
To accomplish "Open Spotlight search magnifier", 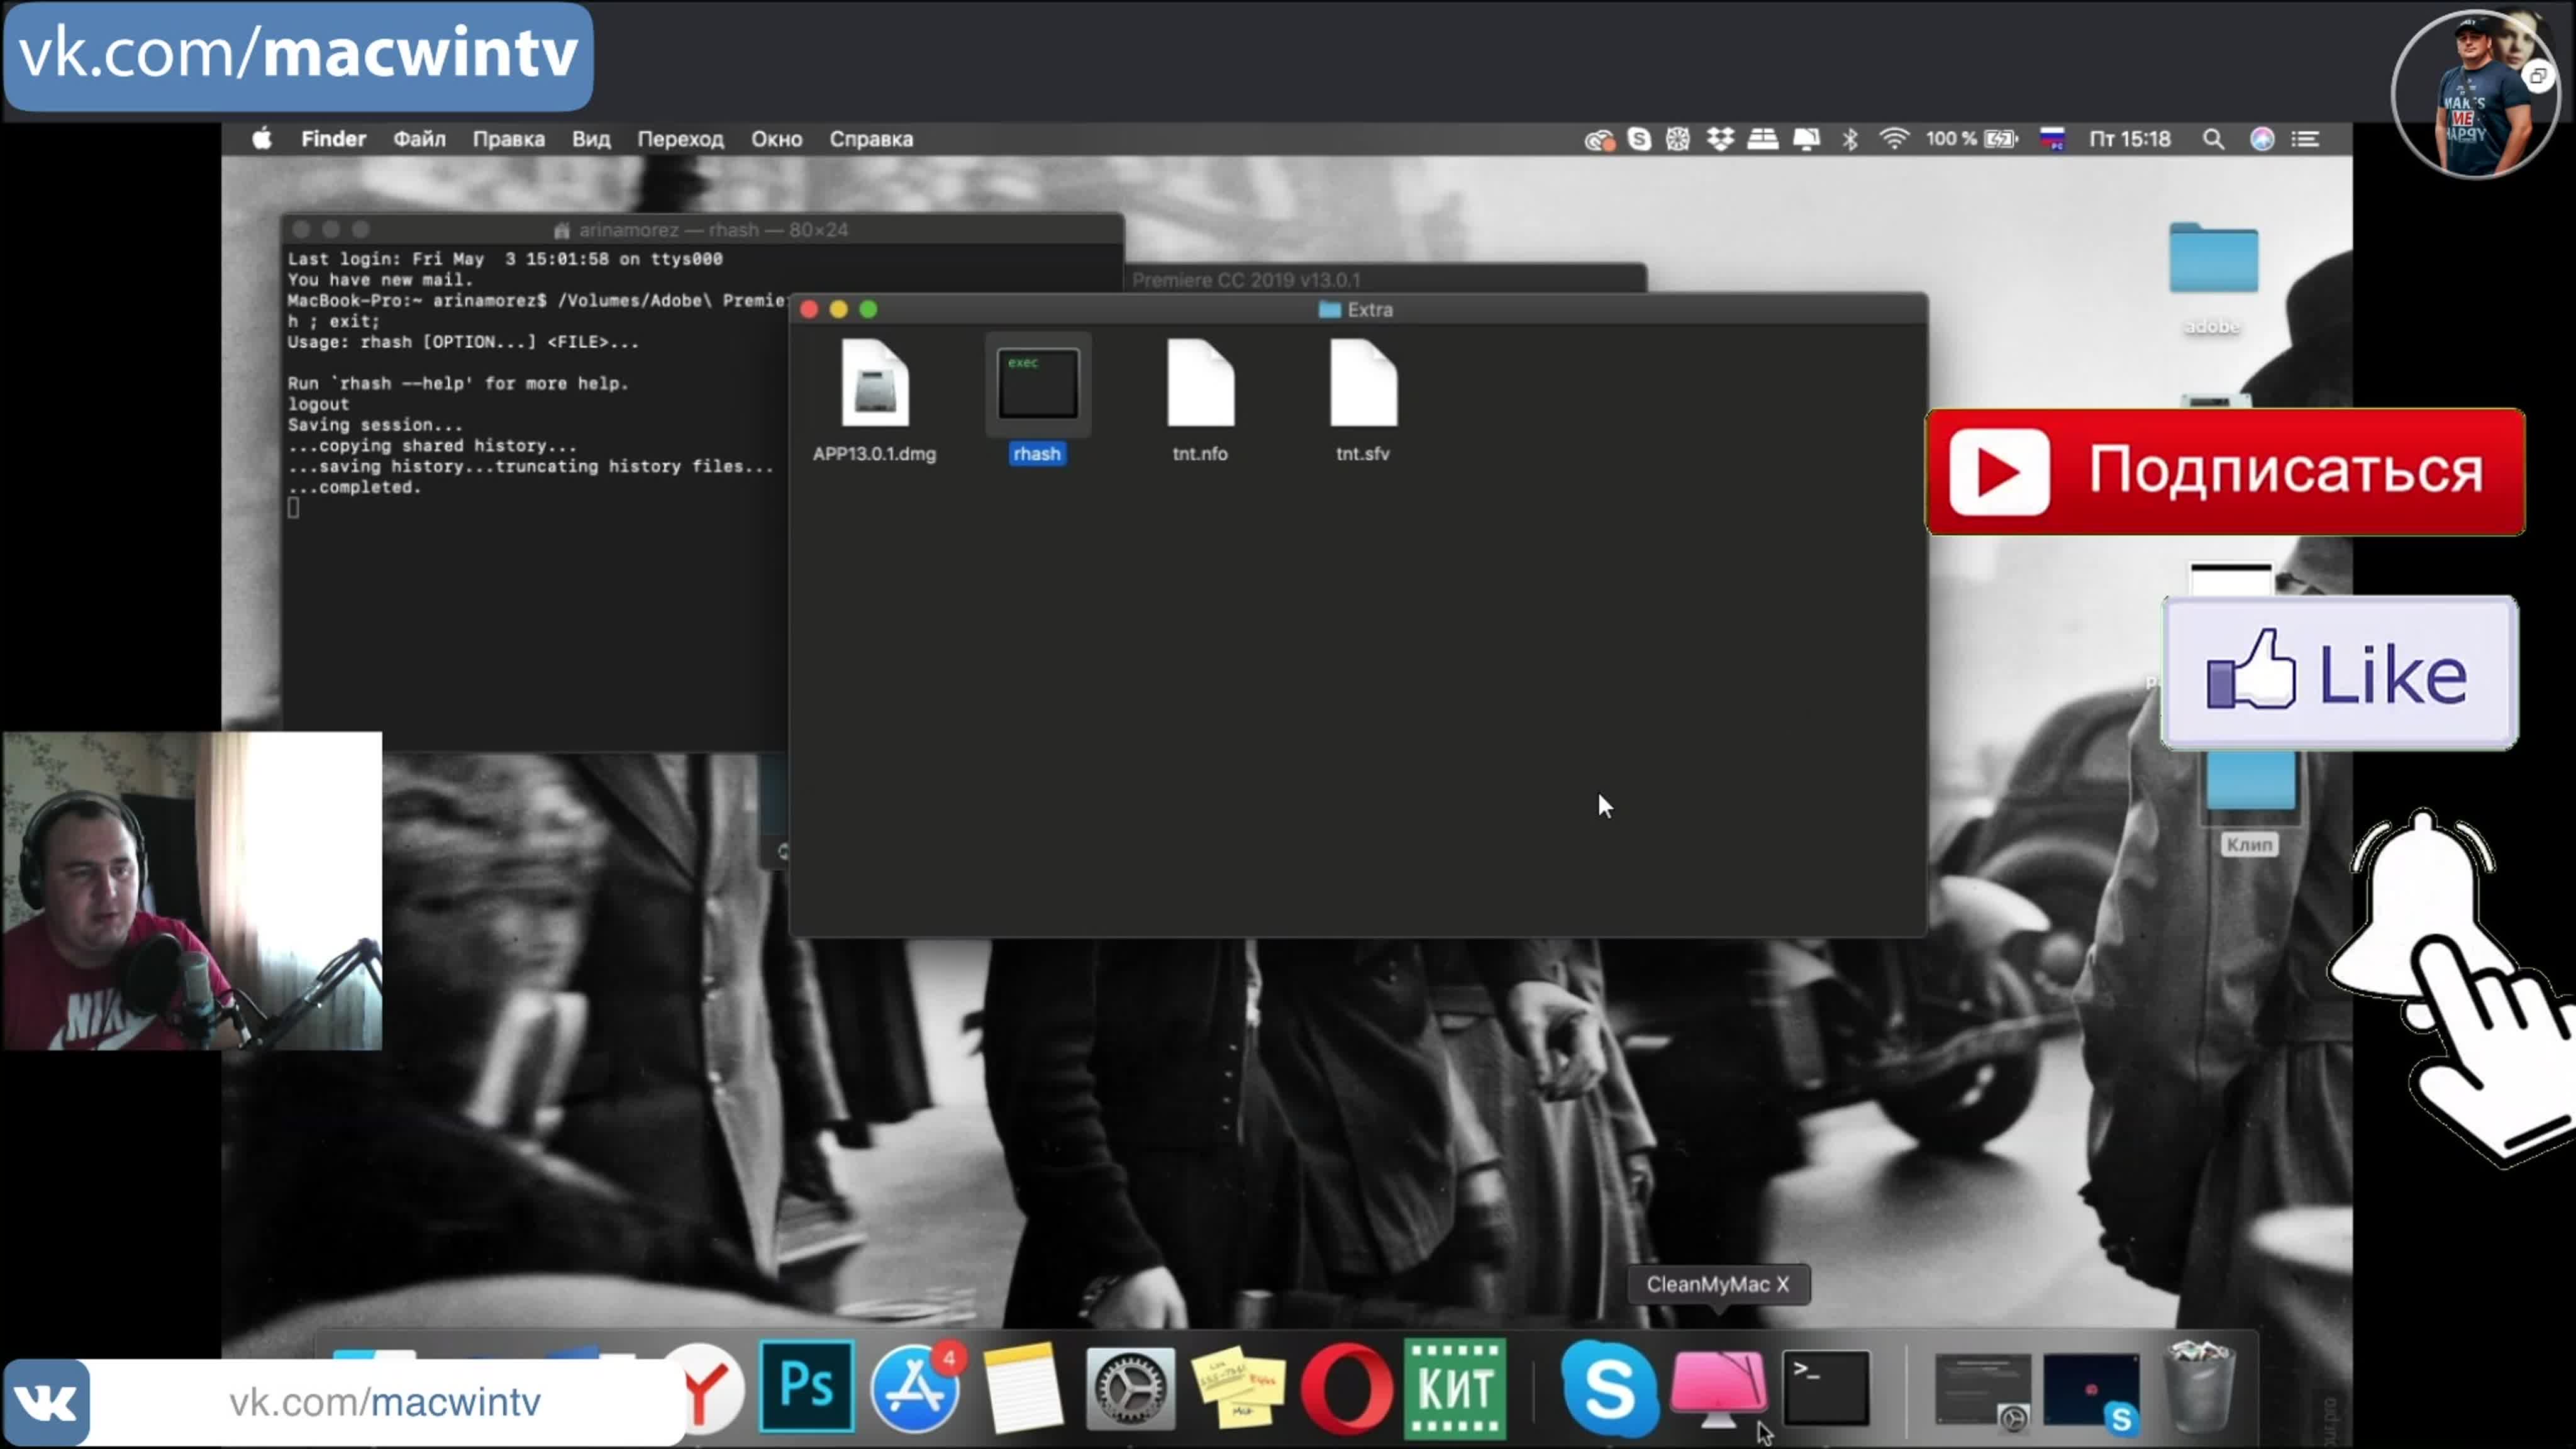I will pyautogui.click(x=2213, y=139).
